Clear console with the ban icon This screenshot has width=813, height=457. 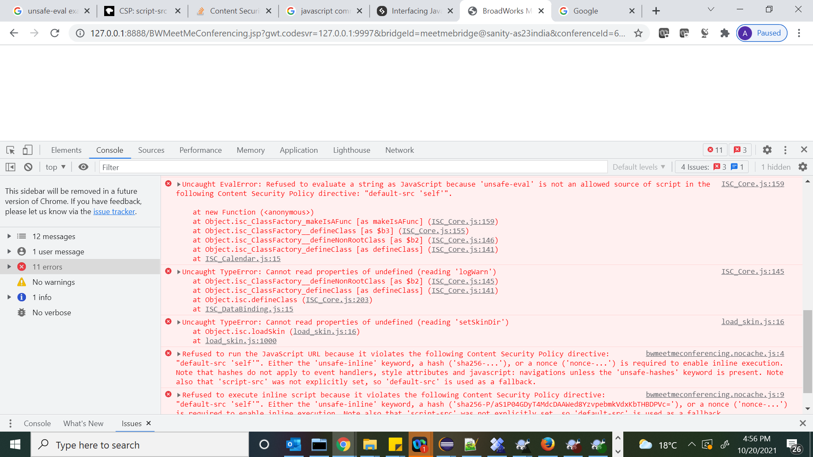coord(28,167)
